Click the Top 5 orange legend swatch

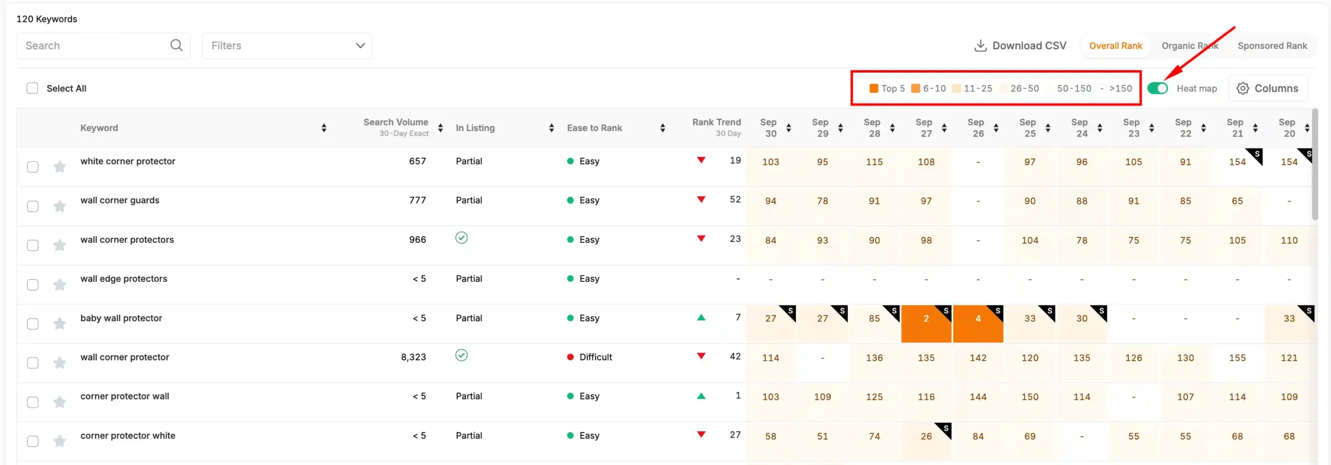pyautogui.click(x=874, y=88)
